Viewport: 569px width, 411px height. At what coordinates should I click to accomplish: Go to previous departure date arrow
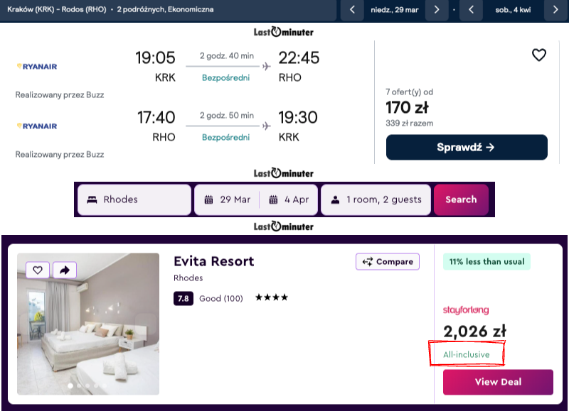352,10
